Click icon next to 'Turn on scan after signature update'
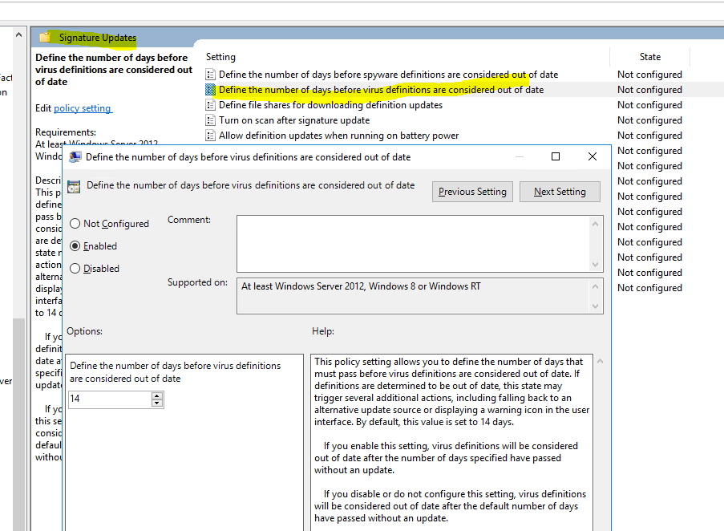724x531 pixels. 210,120
